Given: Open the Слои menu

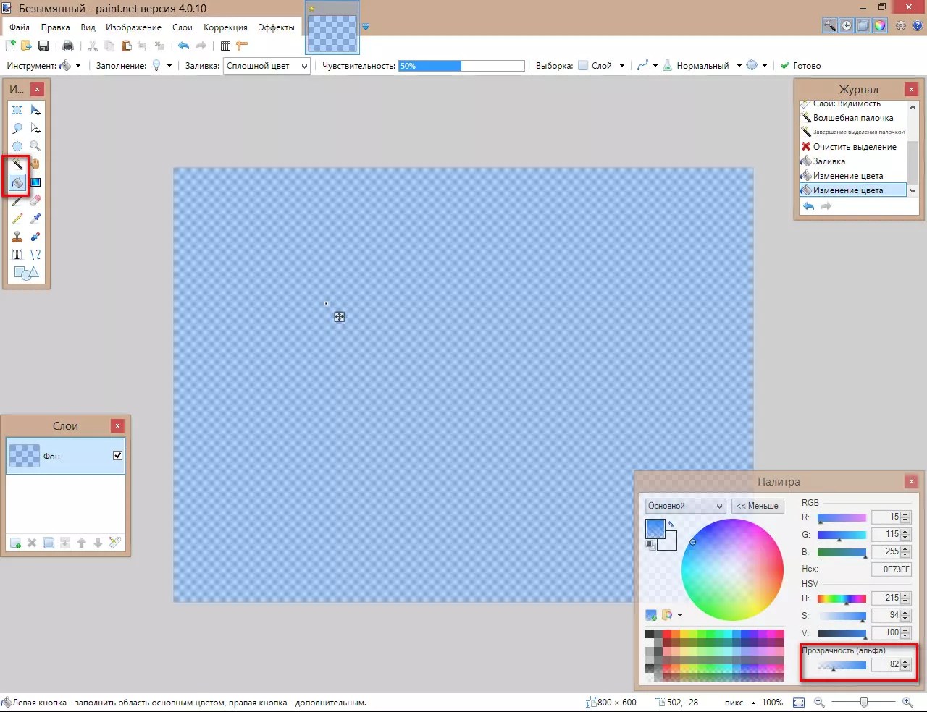Looking at the screenshot, I should [x=183, y=27].
